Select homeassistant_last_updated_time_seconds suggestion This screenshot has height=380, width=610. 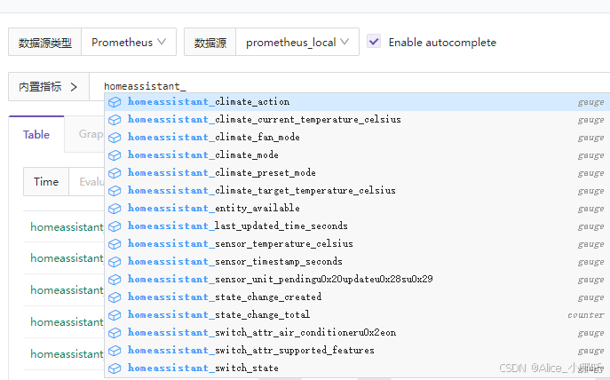coord(357,226)
